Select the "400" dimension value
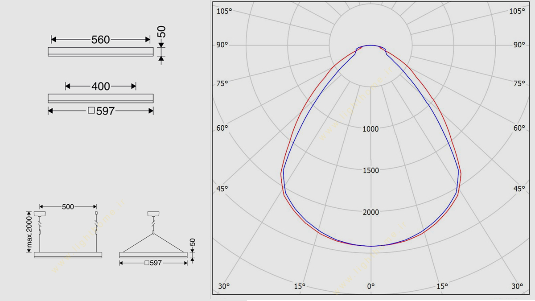Image resolution: width=535 pixels, height=301 pixels. point(101,86)
